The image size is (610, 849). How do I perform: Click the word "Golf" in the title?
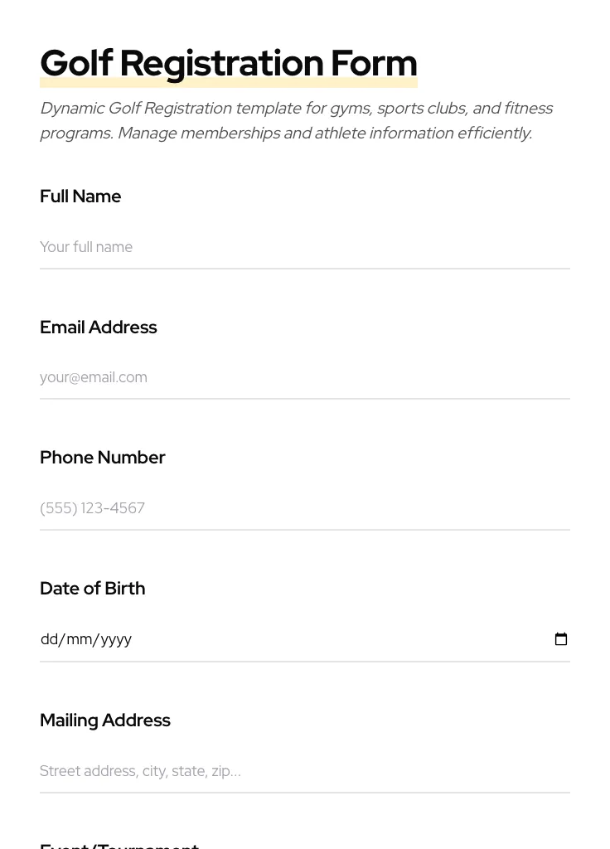76,64
